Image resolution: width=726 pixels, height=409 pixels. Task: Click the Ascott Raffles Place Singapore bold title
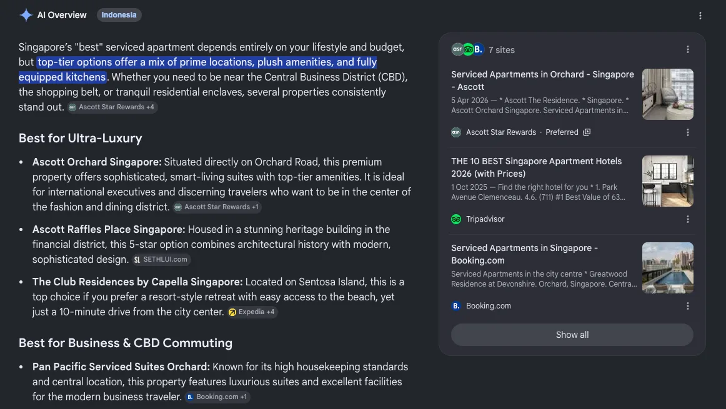(109, 230)
